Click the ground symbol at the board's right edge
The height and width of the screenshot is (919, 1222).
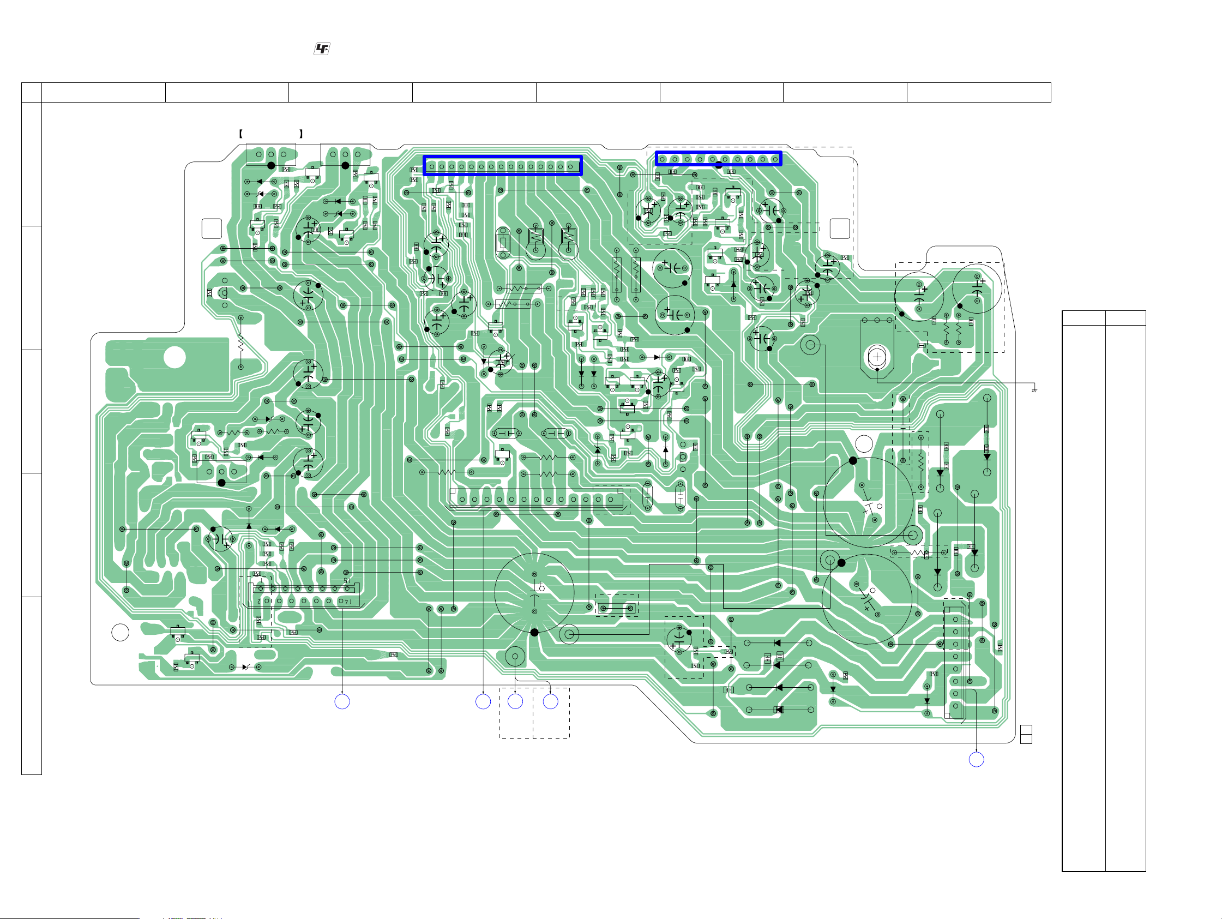[1034, 389]
